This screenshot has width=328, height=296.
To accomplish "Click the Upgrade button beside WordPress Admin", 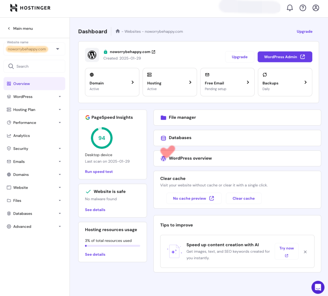I will (240, 57).
